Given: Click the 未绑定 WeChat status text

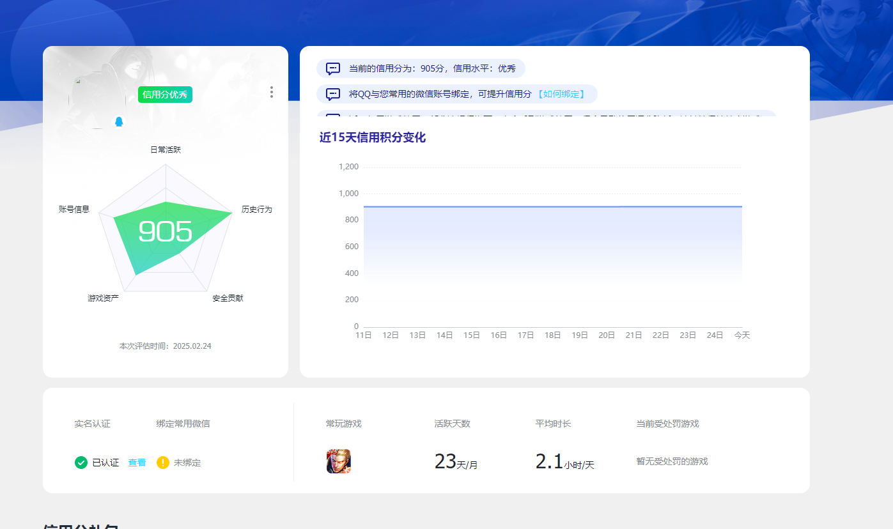Looking at the screenshot, I should (x=187, y=463).
